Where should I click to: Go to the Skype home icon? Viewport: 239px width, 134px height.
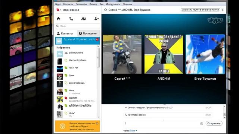pyautogui.click(x=58, y=19)
